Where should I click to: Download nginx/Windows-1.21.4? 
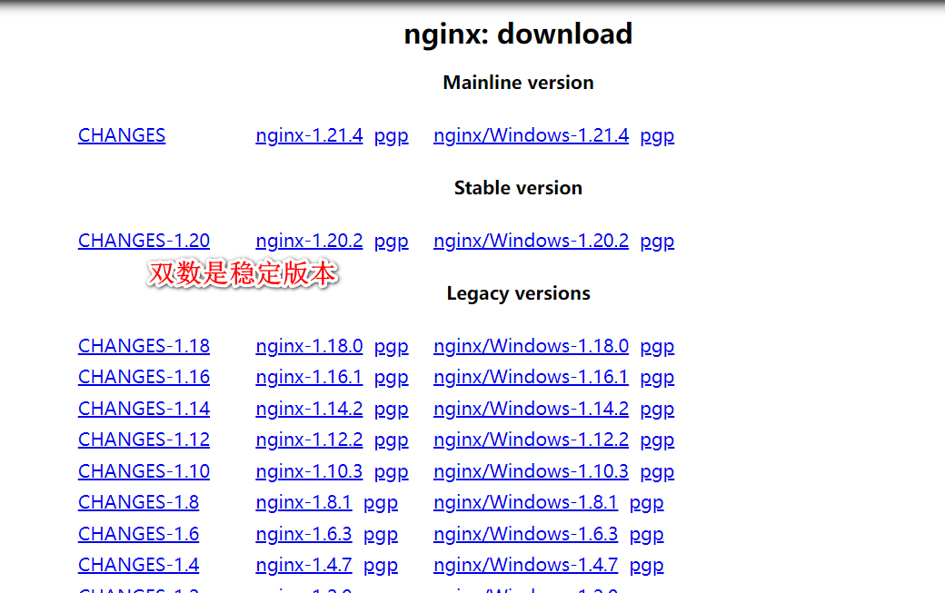click(531, 135)
